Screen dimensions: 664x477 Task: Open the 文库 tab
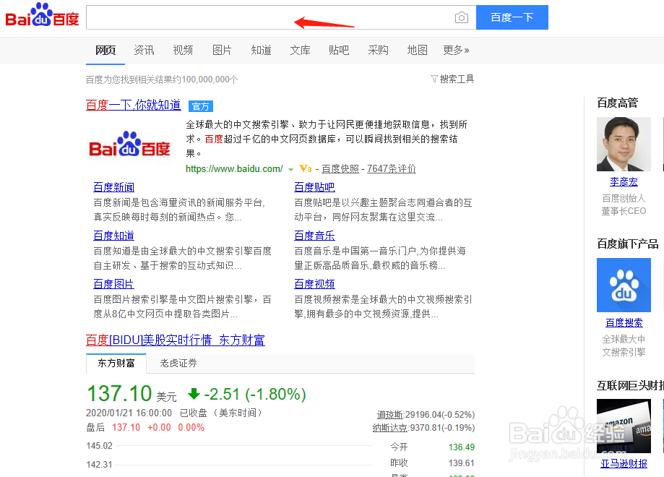pyautogui.click(x=300, y=50)
